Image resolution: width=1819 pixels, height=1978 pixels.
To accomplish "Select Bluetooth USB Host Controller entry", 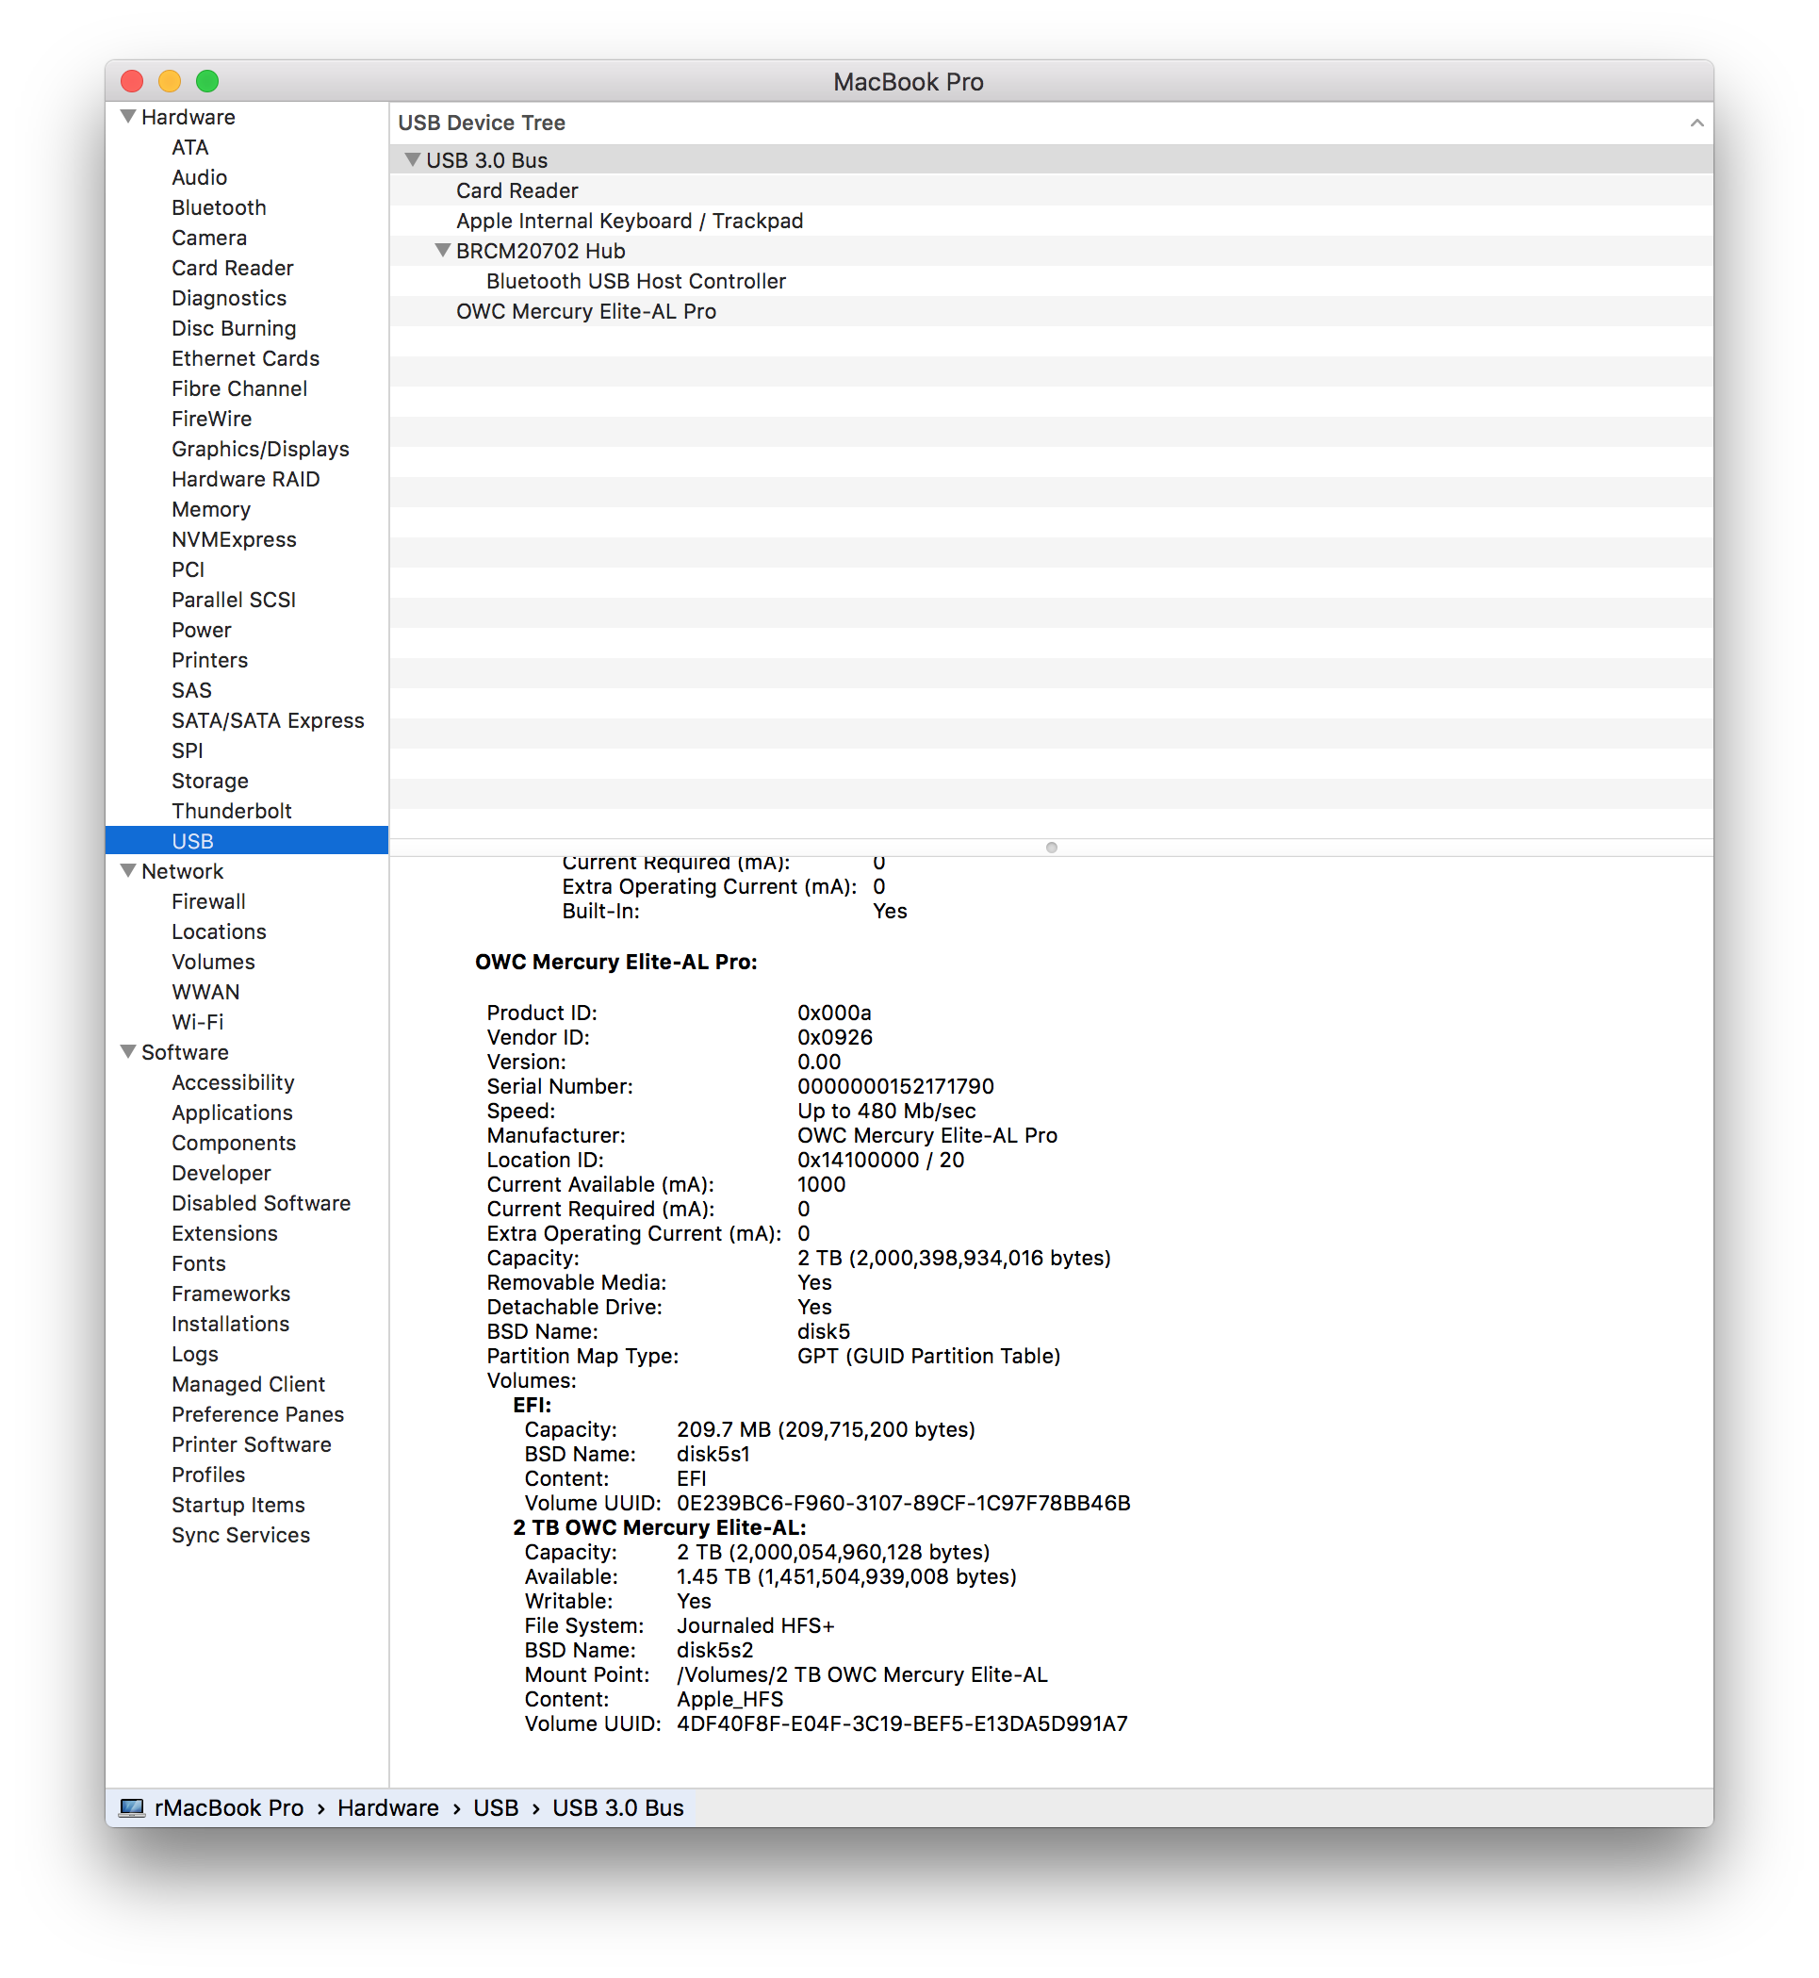I will [636, 281].
